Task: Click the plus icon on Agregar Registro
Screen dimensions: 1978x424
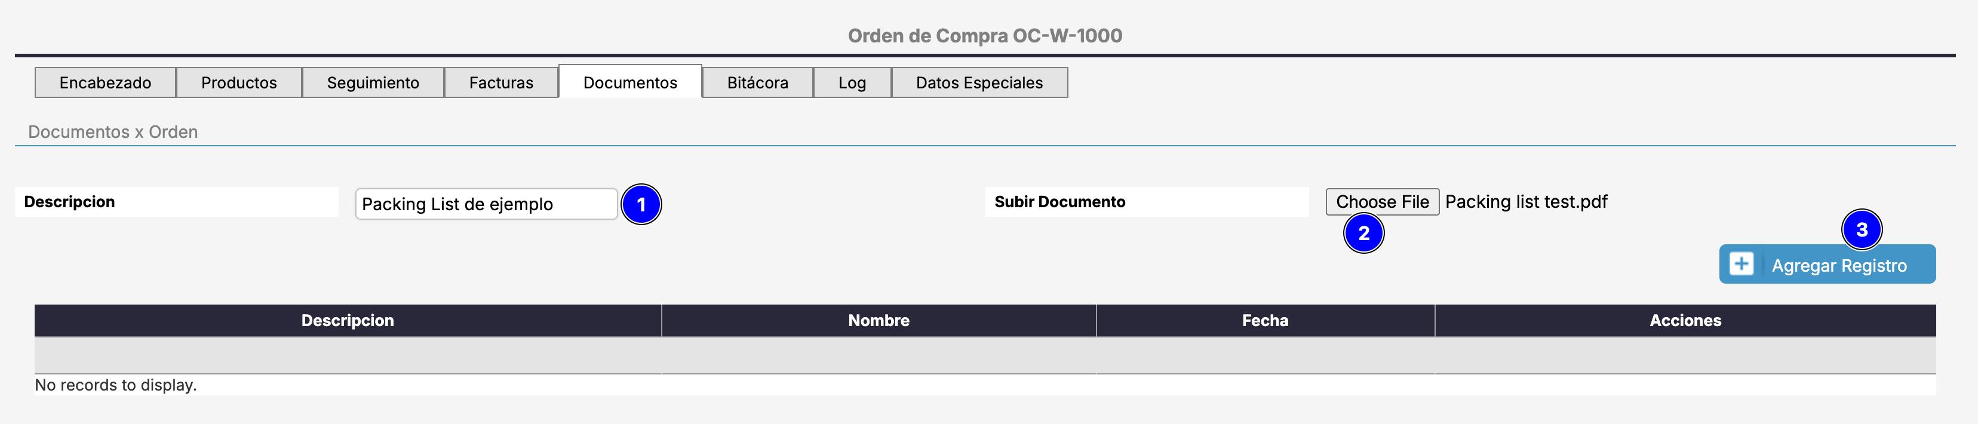Action: click(x=1741, y=264)
